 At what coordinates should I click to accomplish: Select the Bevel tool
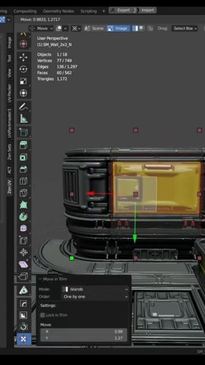(x=23, y=169)
